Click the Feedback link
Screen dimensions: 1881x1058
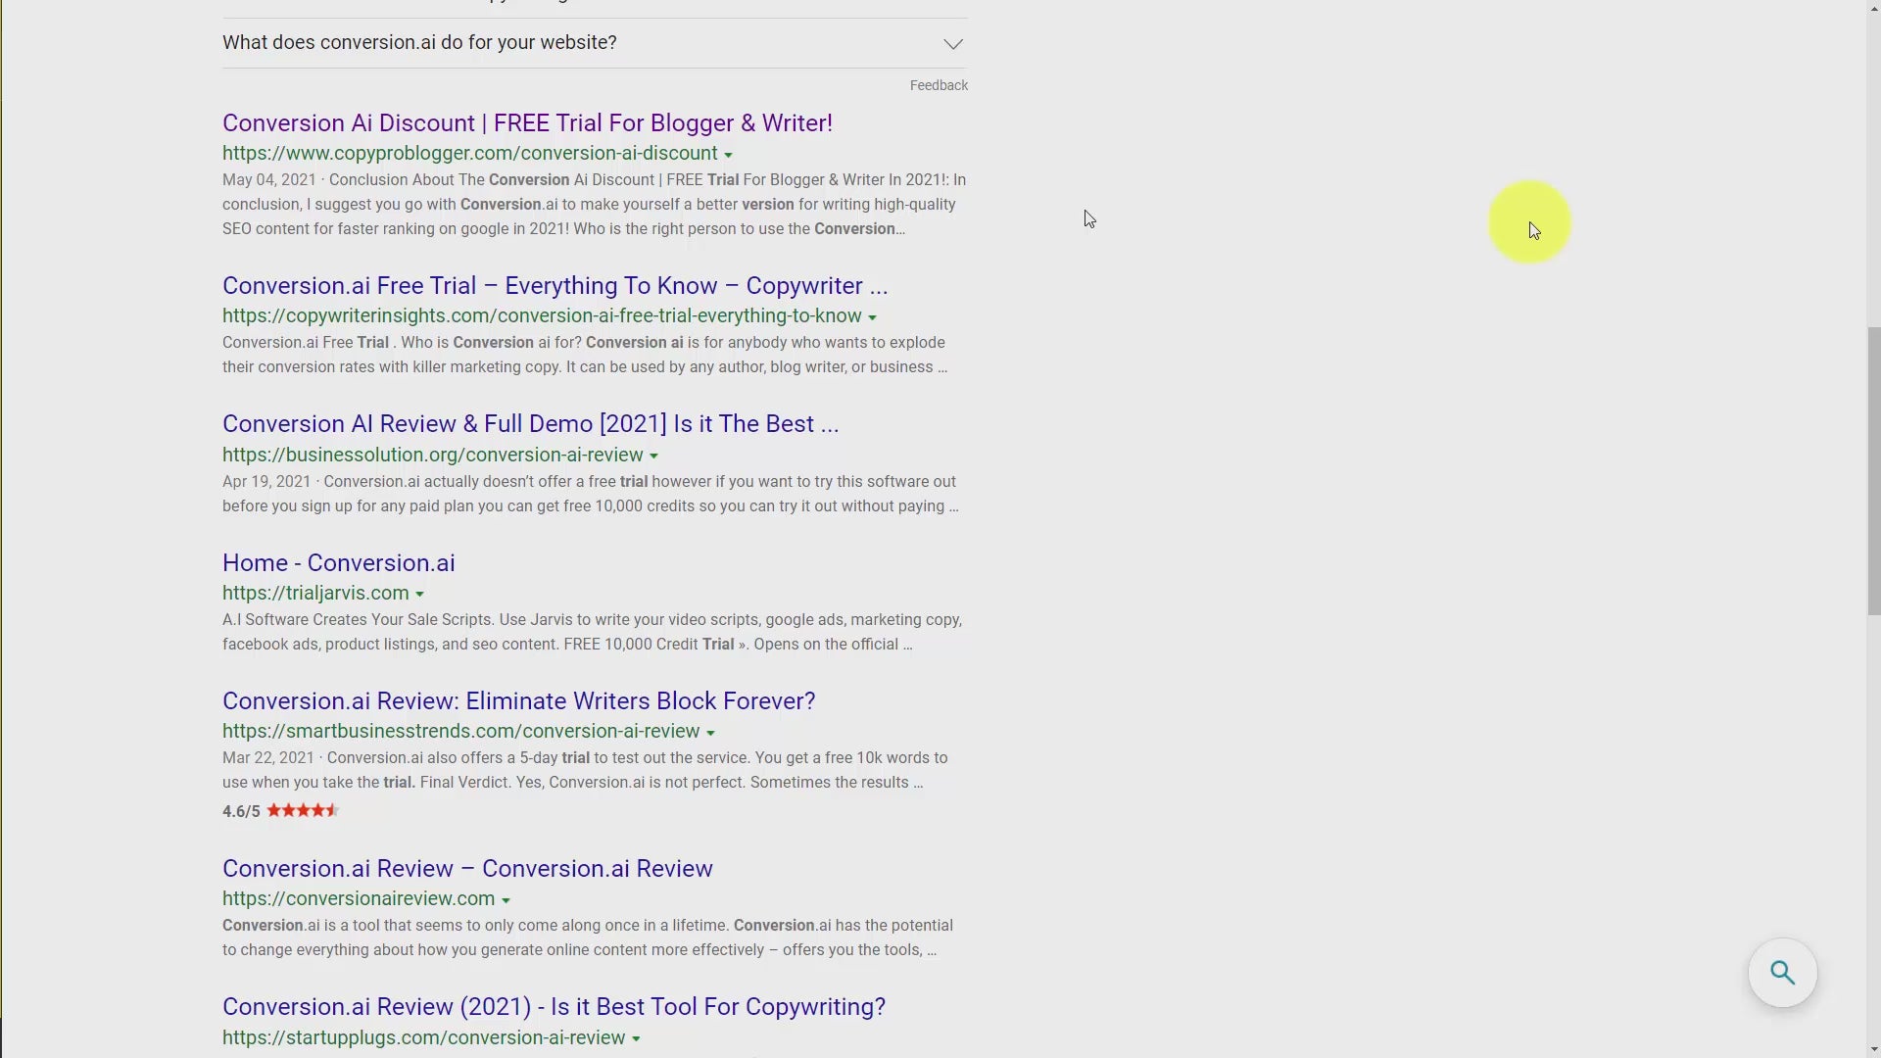(938, 85)
